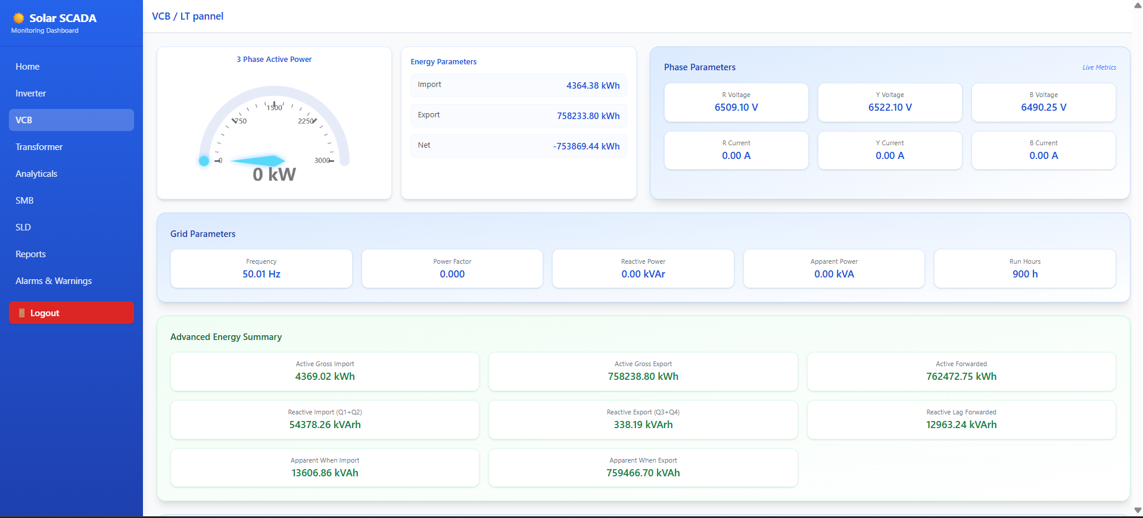Image resolution: width=1143 pixels, height=518 pixels.
Task: Select the Active Gross Import card
Action: [x=325, y=372]
